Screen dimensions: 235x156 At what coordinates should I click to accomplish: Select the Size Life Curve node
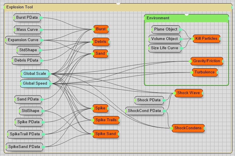[165, 48]
